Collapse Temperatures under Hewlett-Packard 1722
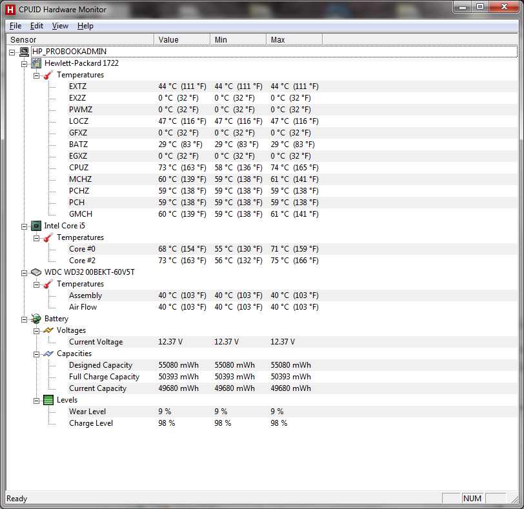The image size is (524, 509). coord(36,75)
